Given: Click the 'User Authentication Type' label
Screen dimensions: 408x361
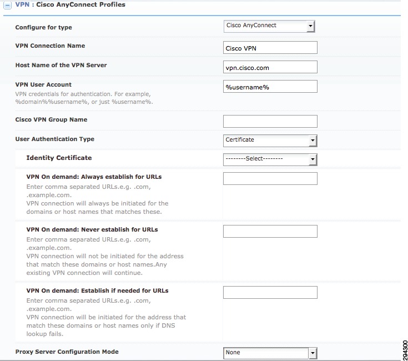Looking at the screenshot, I should click(54, 139).
